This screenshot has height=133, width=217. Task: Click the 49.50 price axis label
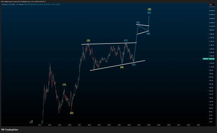[x=211, y=122]
